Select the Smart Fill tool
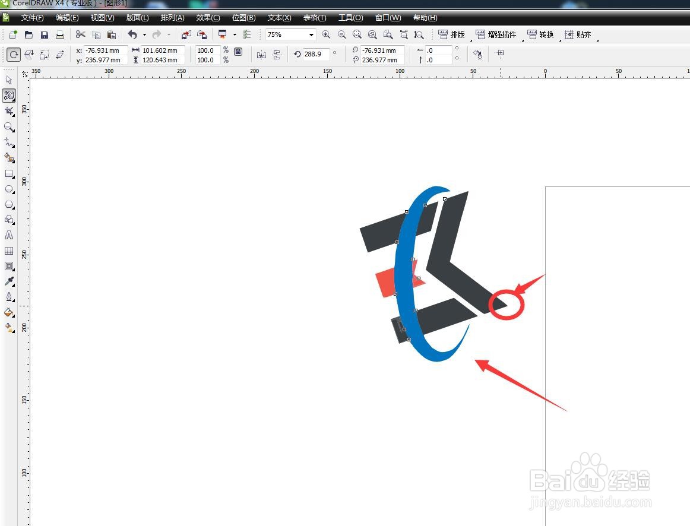Image resolution: width=690 pixels, height=526 pixels. click(9, 158)
